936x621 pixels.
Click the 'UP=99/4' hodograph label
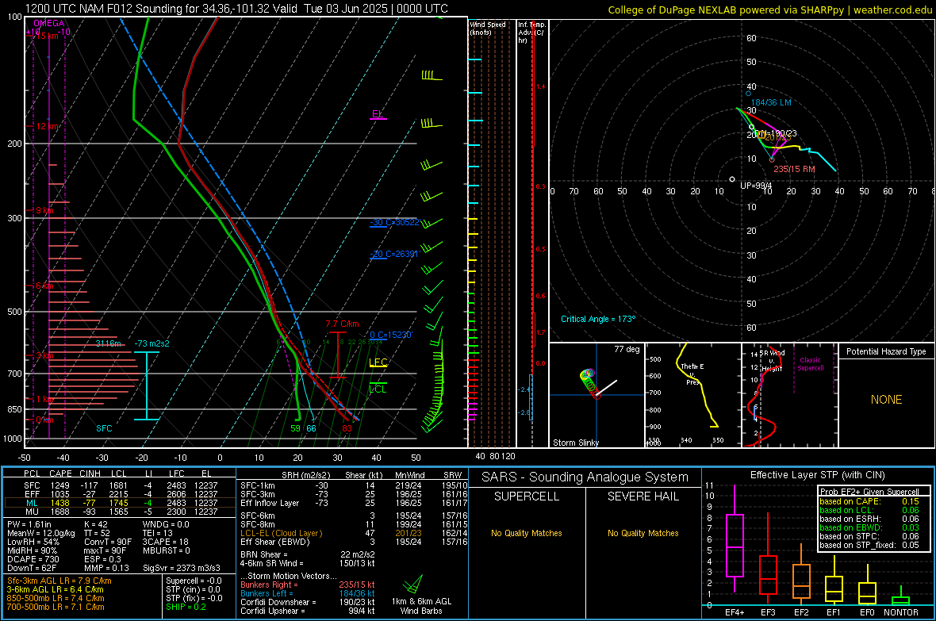756,186
